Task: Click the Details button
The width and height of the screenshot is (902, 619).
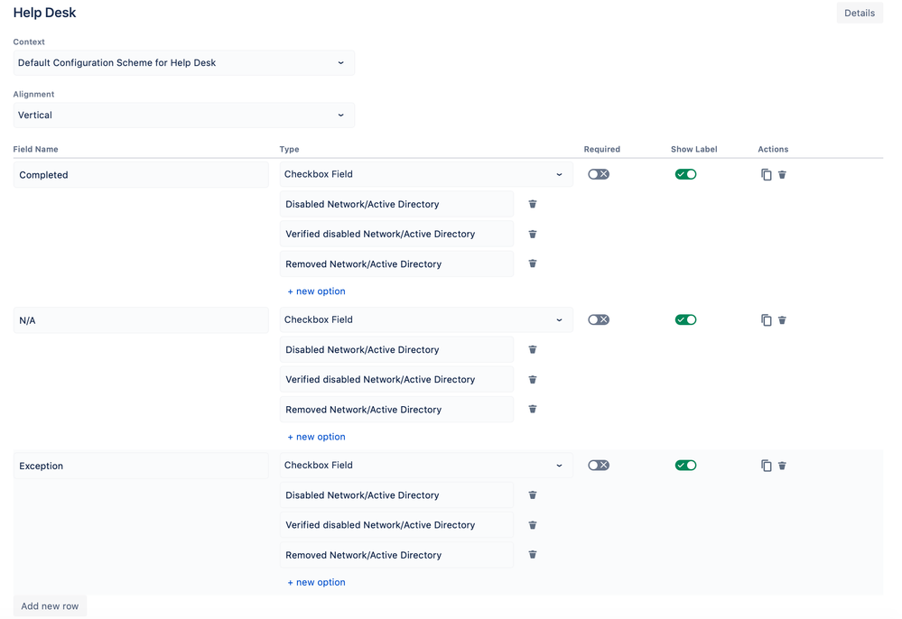Action: pos(859,13)
